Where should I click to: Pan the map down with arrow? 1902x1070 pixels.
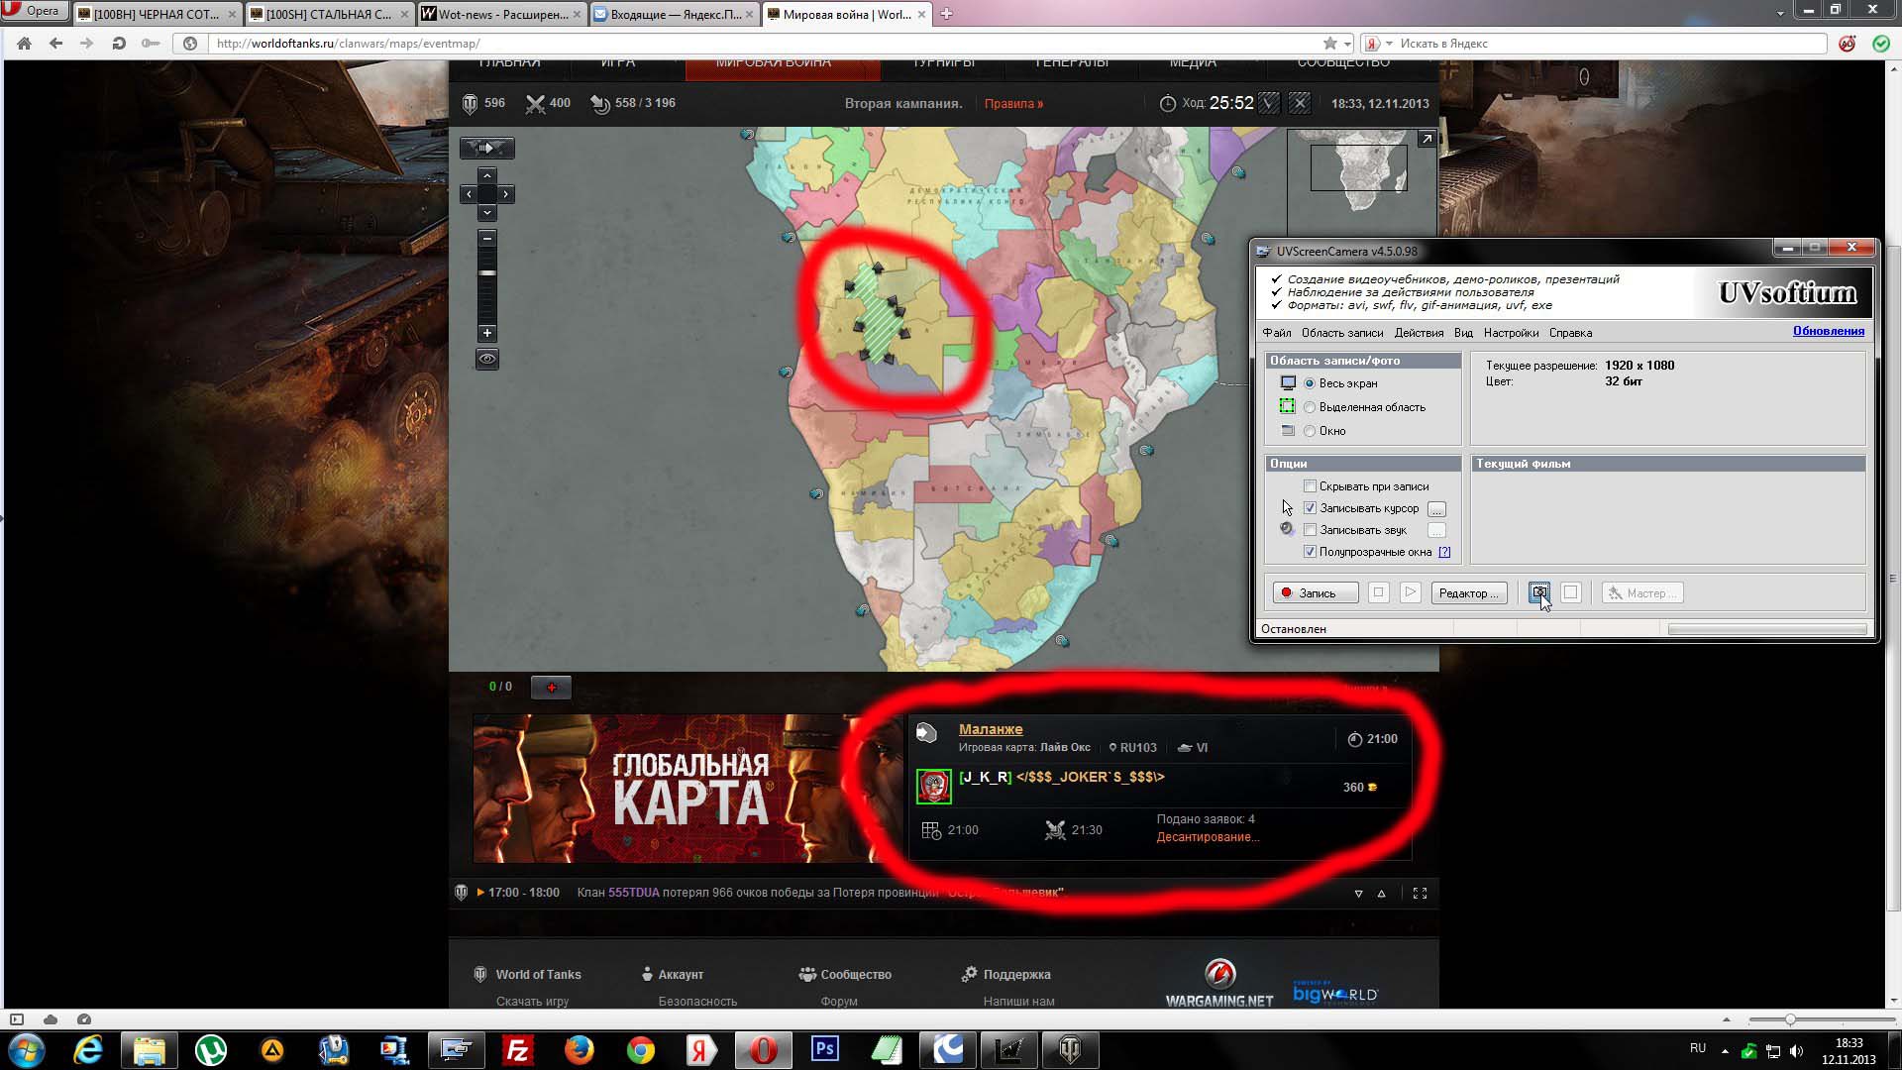[486, 213]
